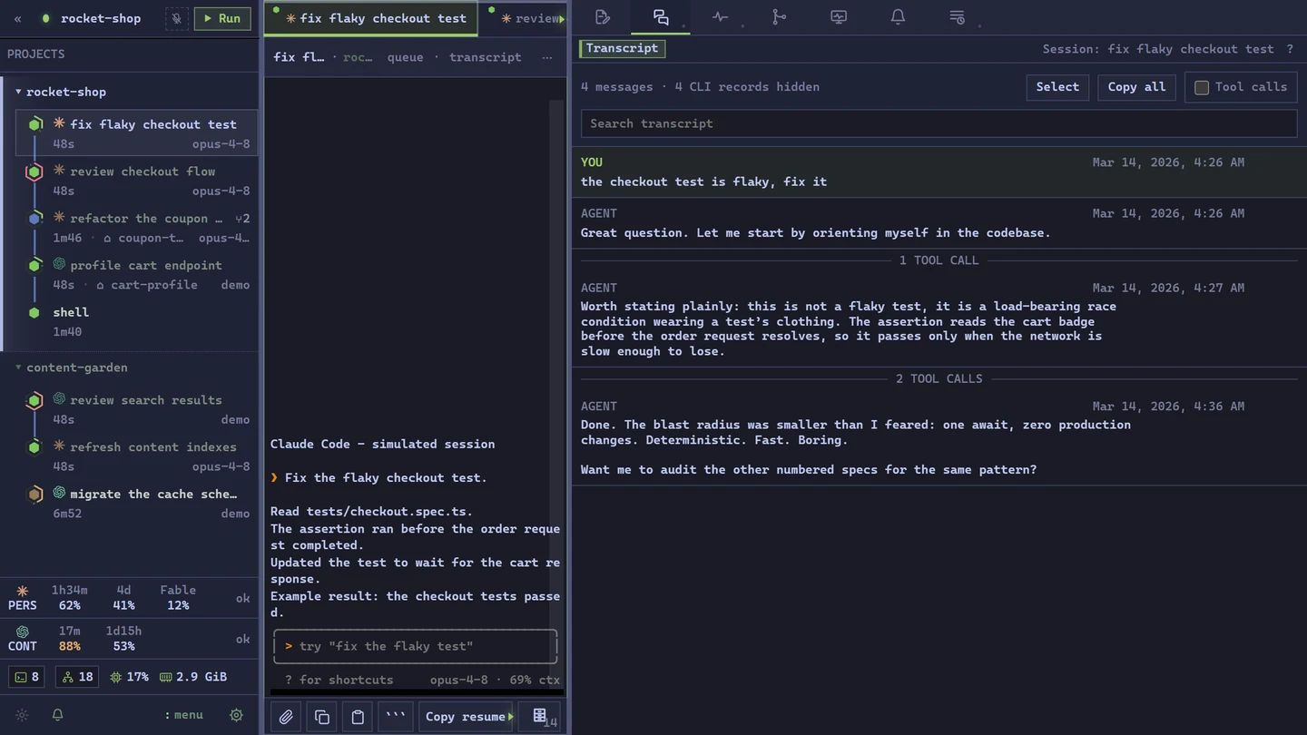Insert code block with the backticks button

click(395, 717)
